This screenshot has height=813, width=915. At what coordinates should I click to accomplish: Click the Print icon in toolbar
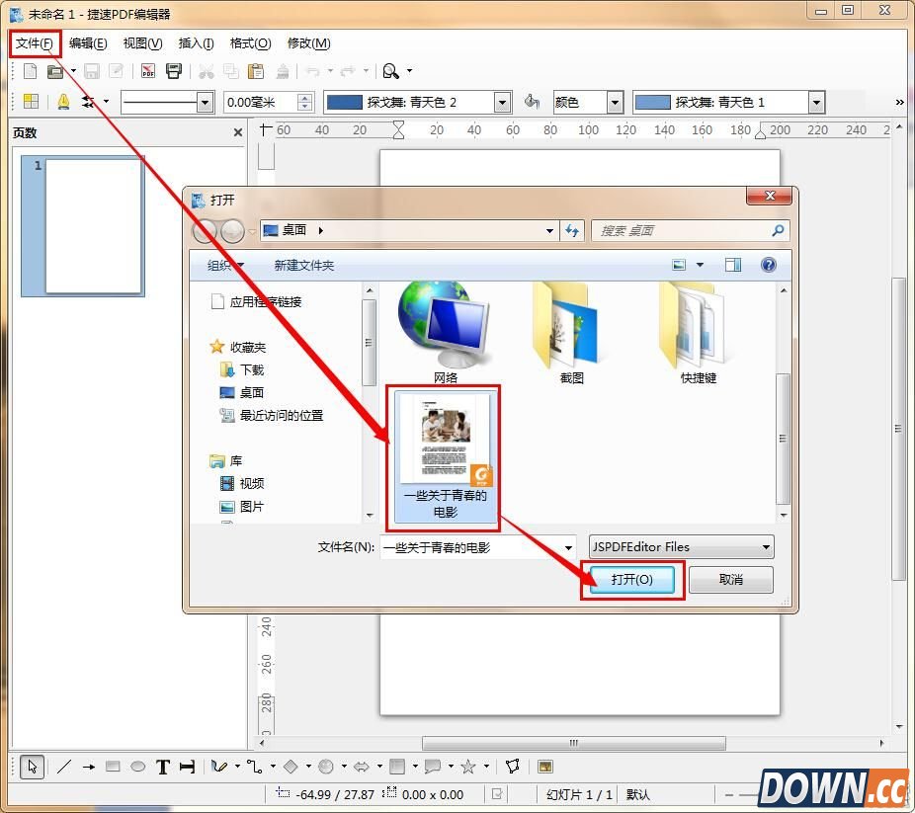tap(174, 71)
